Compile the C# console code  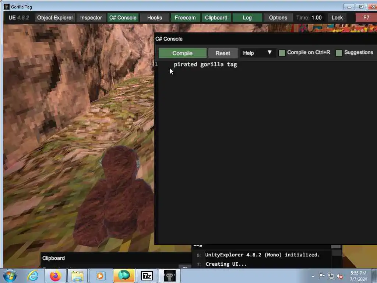[x=182, y=53]
